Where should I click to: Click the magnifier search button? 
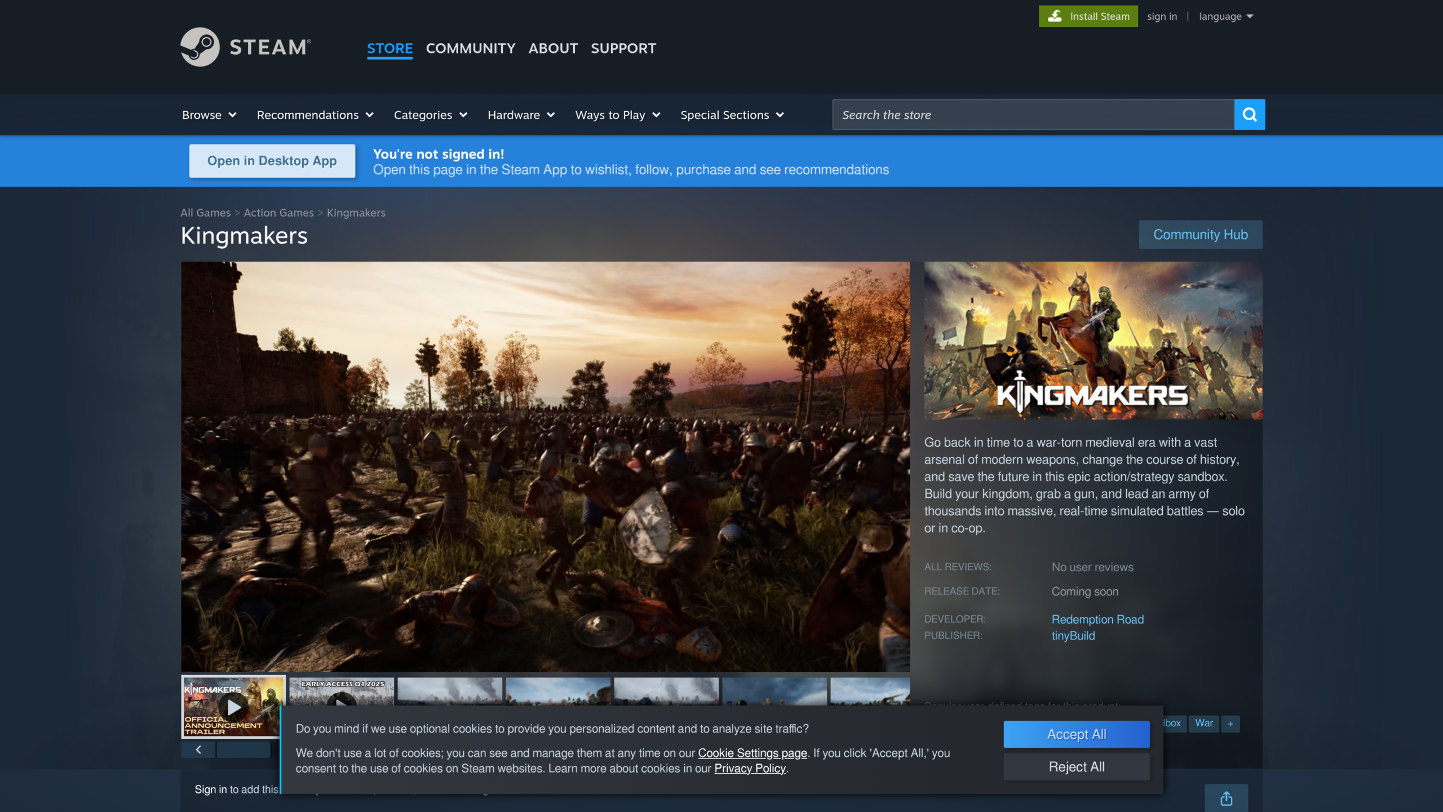1250,114
